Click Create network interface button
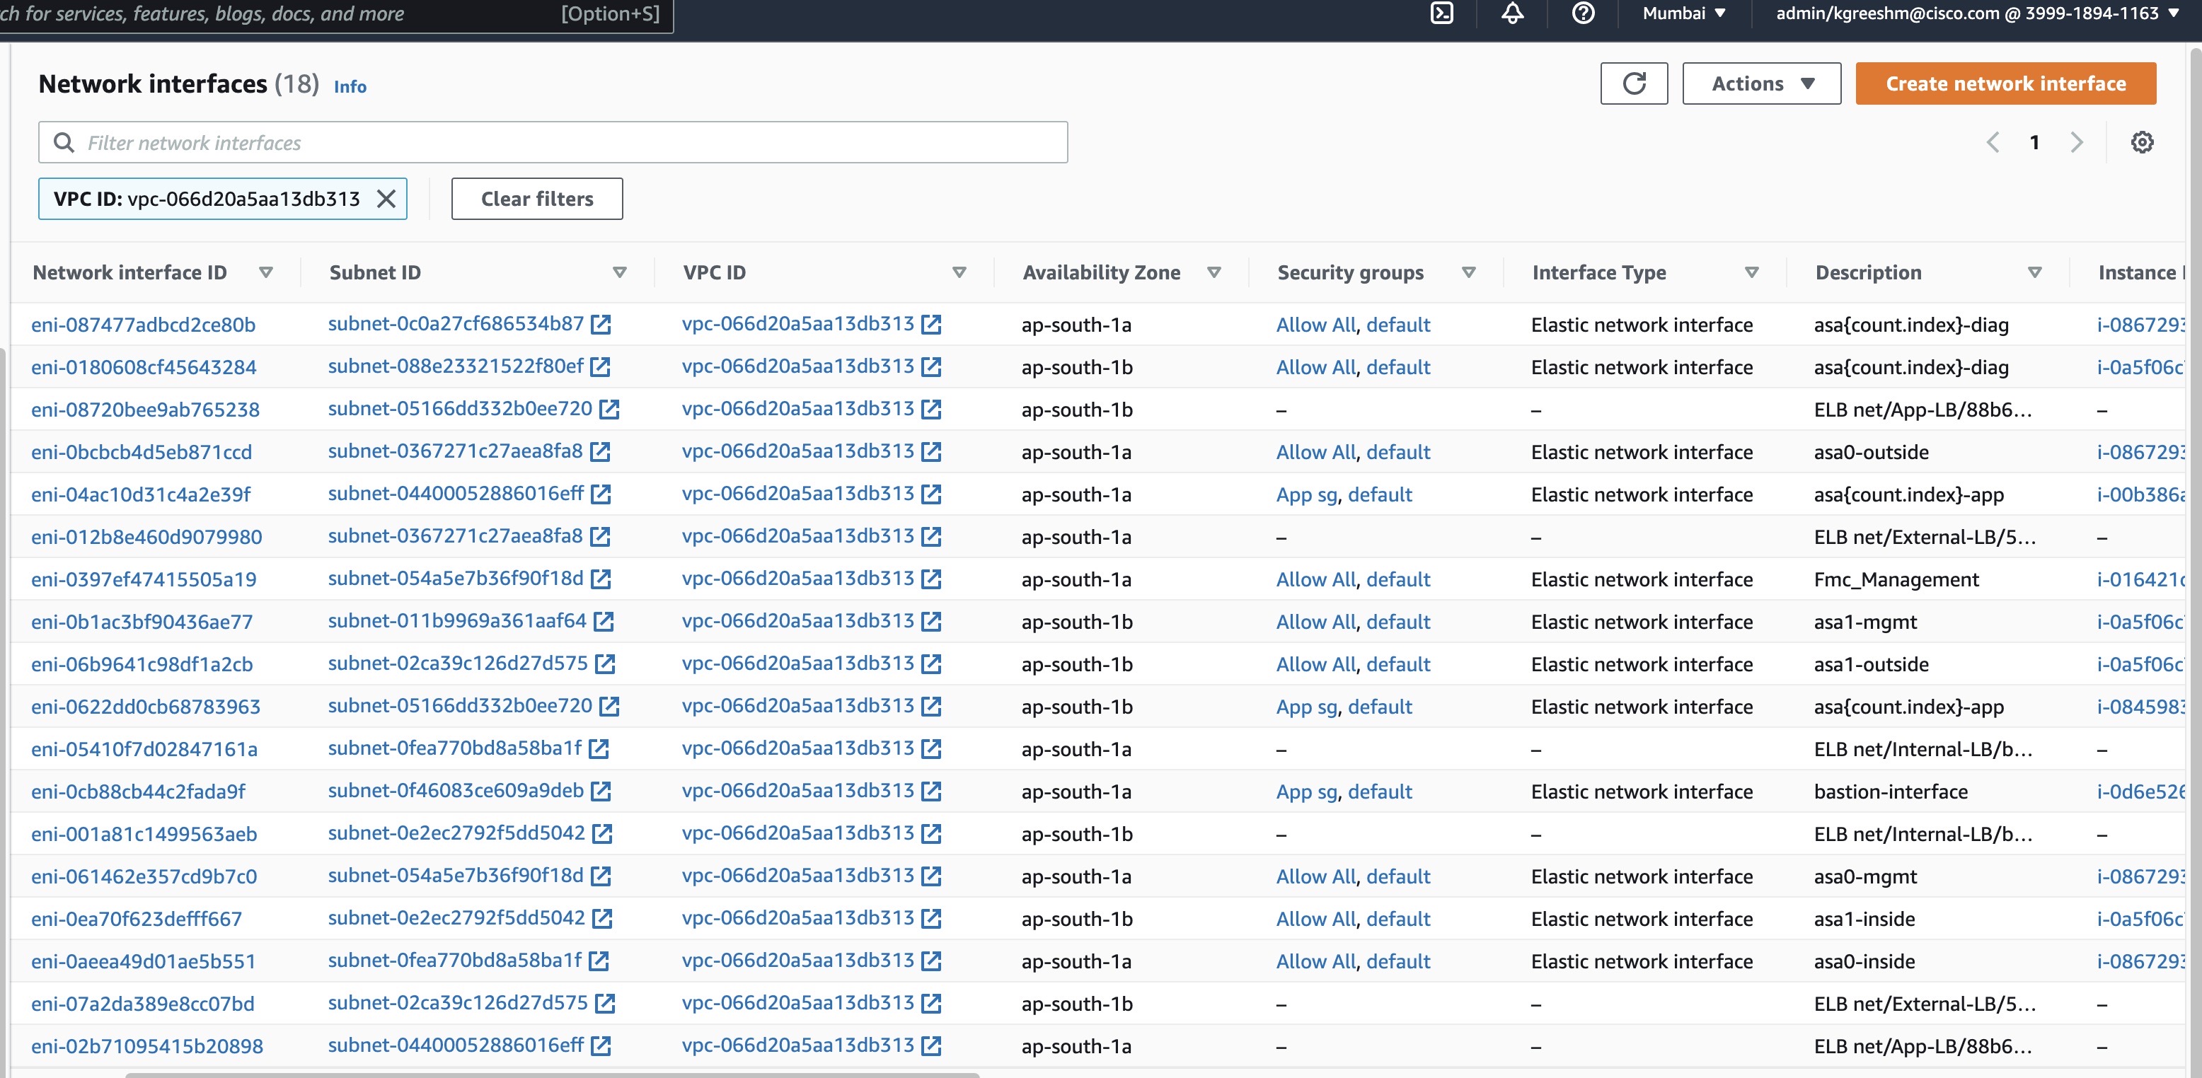This screenshot has height=1078, width=2202. click(2005, 83)
